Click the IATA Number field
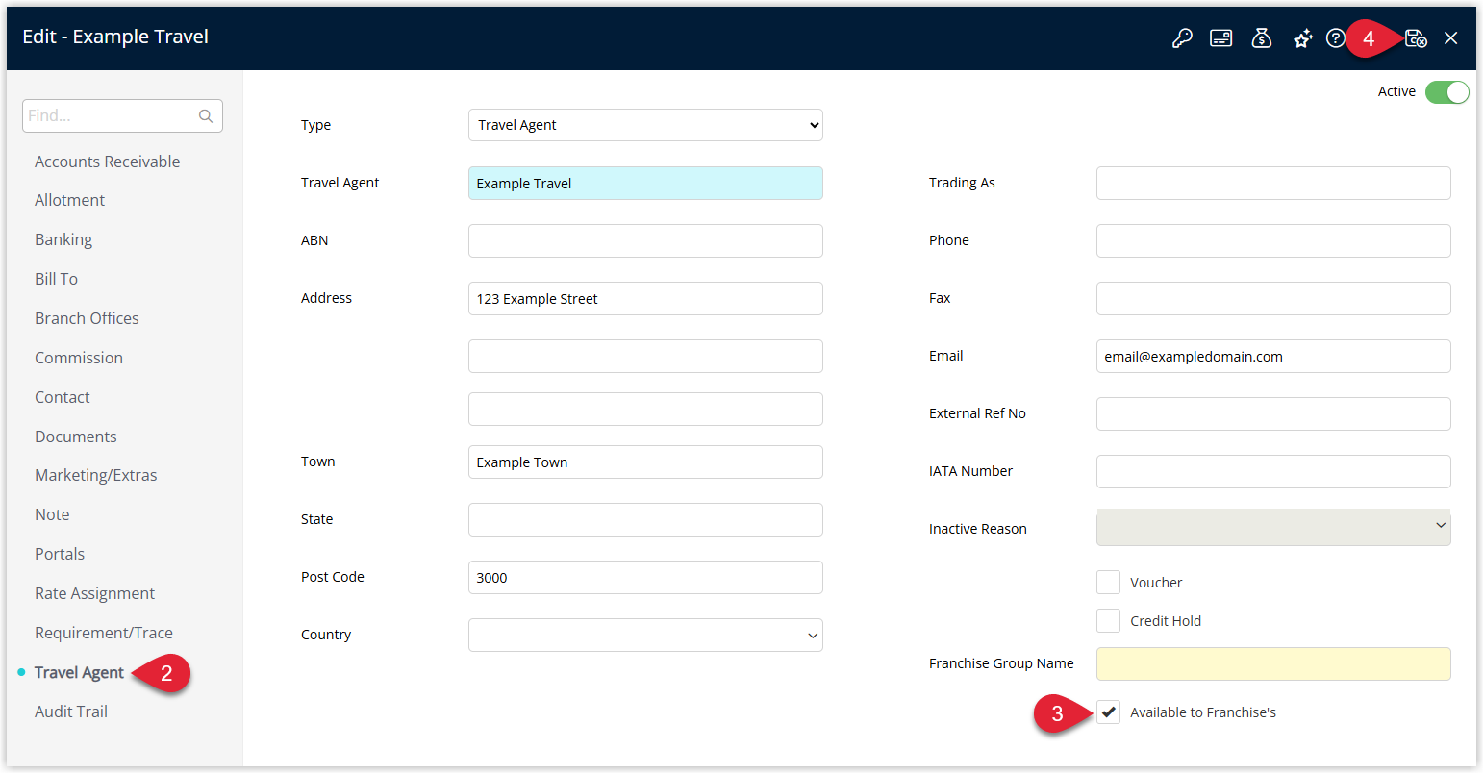 click(x=1273, y=472)
